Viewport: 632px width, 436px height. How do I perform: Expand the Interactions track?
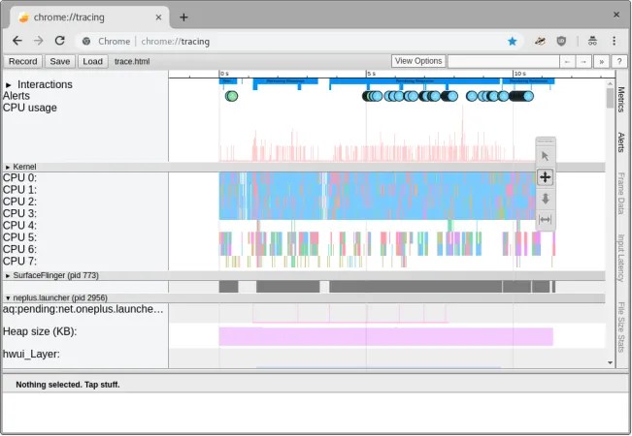tap(9, 85)
